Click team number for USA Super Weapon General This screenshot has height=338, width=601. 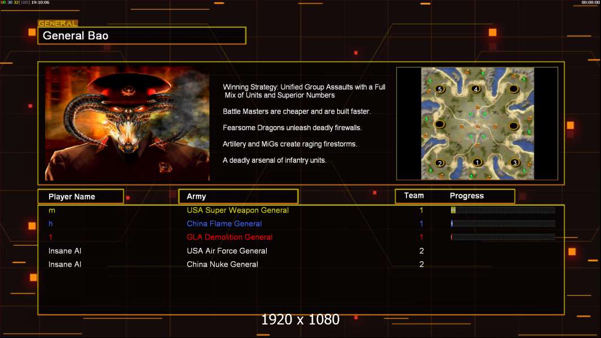pyautogui.click(x=421, y=210)
